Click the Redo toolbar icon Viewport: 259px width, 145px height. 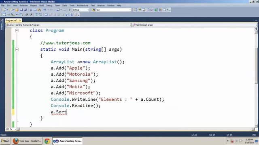51,10
